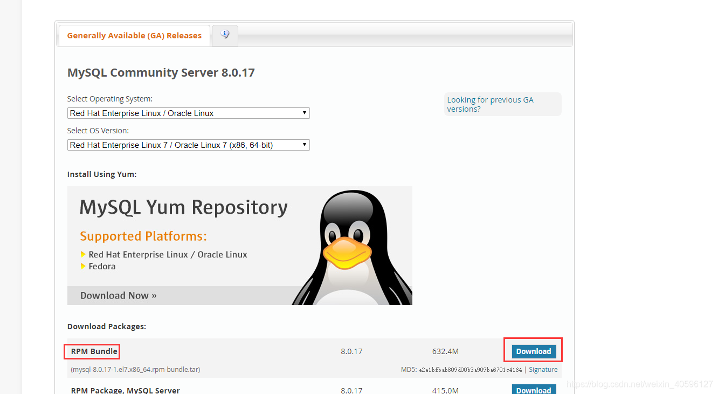718x394 pixels.
Task: Open the info icon tab
Action: tap(225, 35)
